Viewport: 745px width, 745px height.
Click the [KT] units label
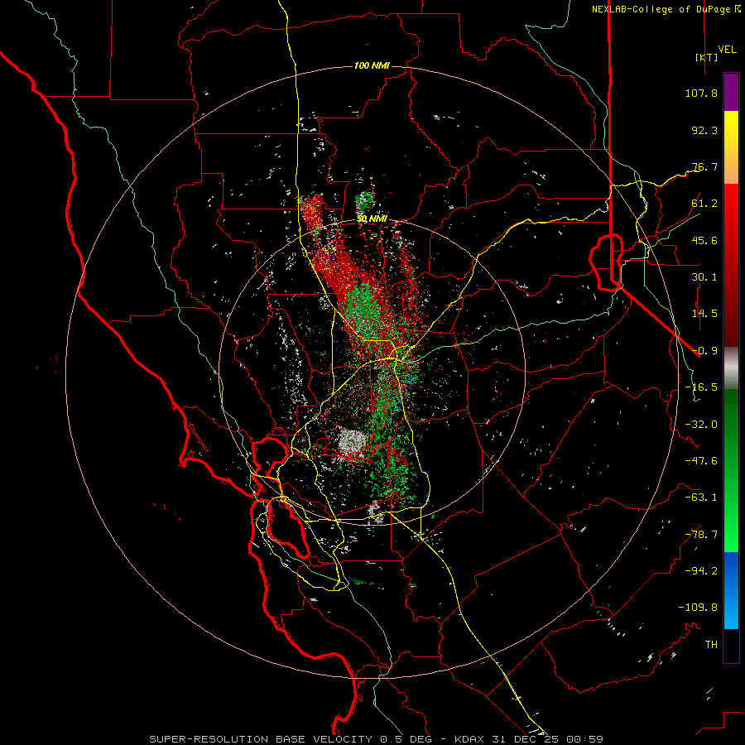pos(706,57)
